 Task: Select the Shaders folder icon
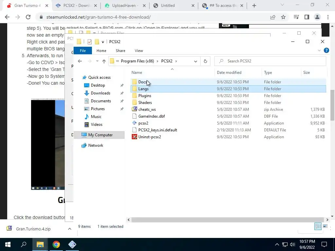(134, 102)
